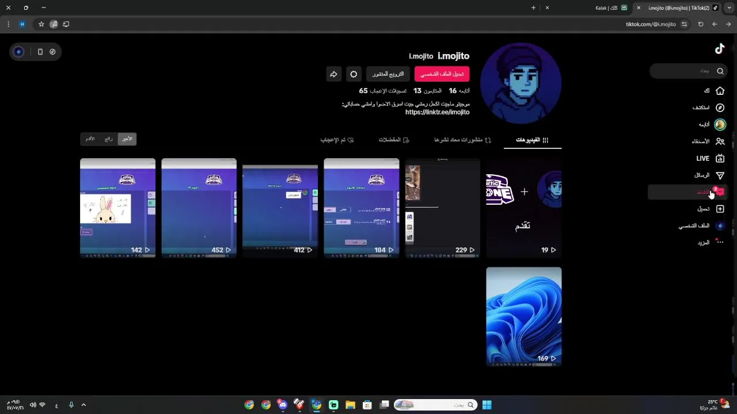Open the video with 452 views
The height and width of the screenshot is (414, 737).
199,208
